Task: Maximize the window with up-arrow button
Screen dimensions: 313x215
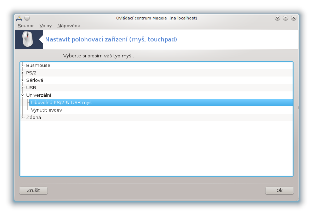Action: click(285, 18)
